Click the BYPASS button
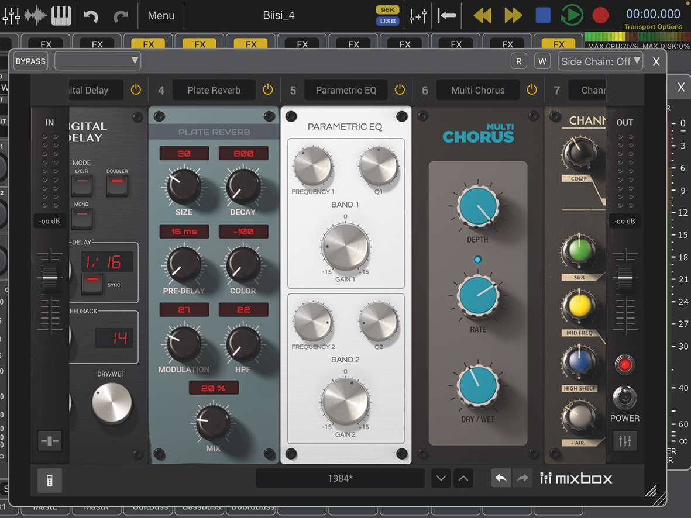 [30, 61]
